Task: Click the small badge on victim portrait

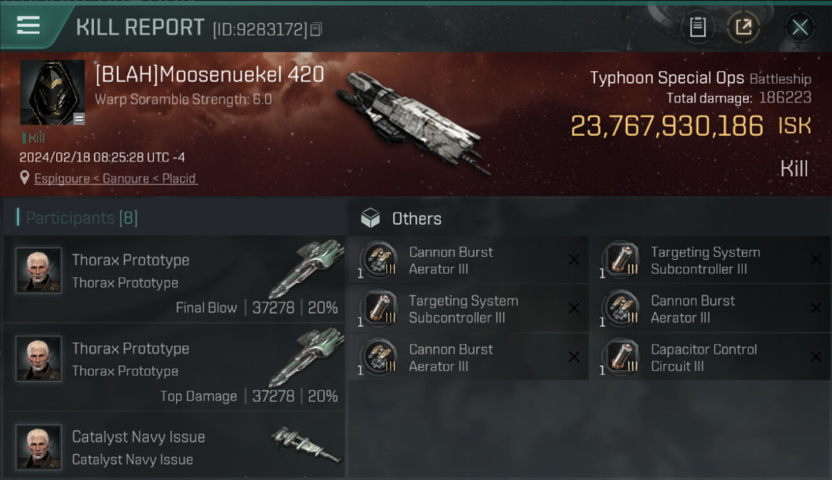Action: pos(79,118)
